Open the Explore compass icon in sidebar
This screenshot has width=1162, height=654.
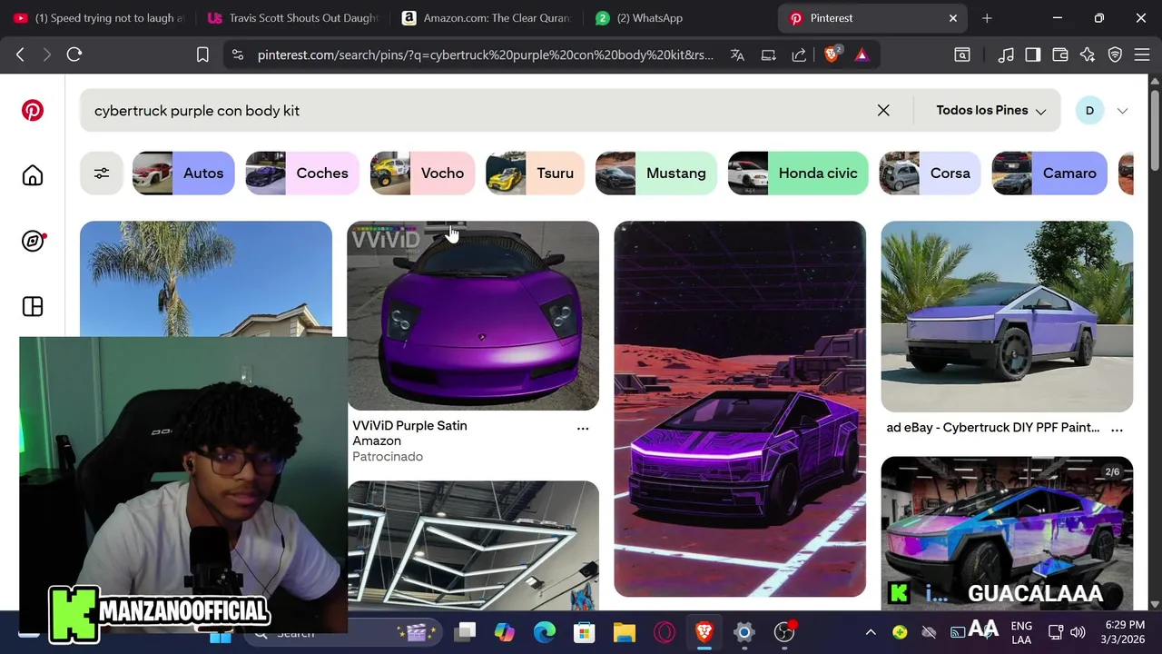point(33,241)
